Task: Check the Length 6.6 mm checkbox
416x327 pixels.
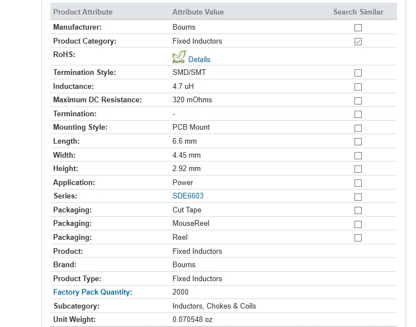Action: point(358,141)
